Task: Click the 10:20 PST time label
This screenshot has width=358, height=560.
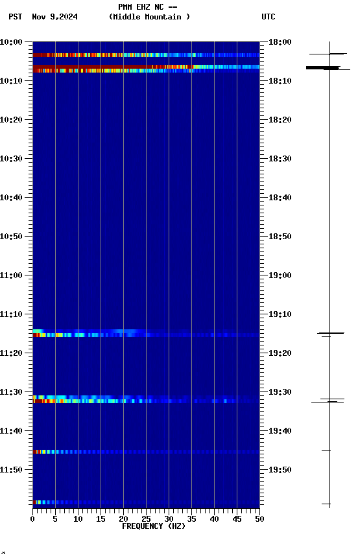Action: (x=11, y=120)
